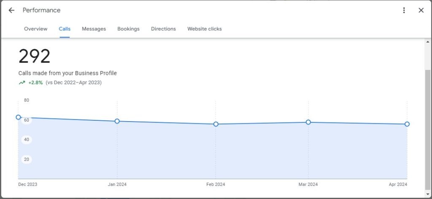The width and height of the screenshot is (432, 199).
Task: Click the +2.8% comparison percentage
Action: tap(35, 83)
